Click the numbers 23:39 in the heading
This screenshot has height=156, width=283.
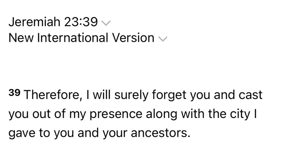(81, 22)
